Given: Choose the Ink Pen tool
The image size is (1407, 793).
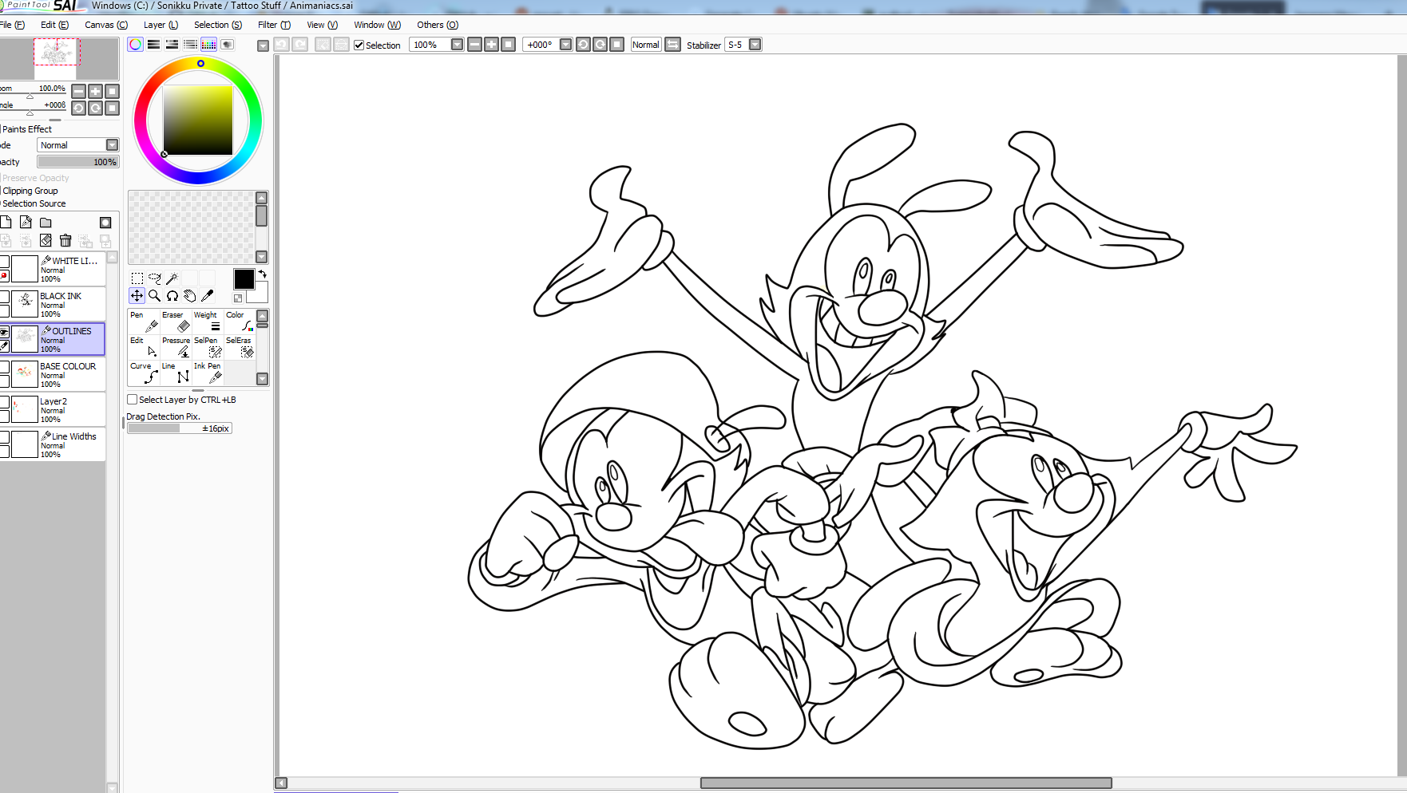Looking at the screenshot, I should coord(208,373).
